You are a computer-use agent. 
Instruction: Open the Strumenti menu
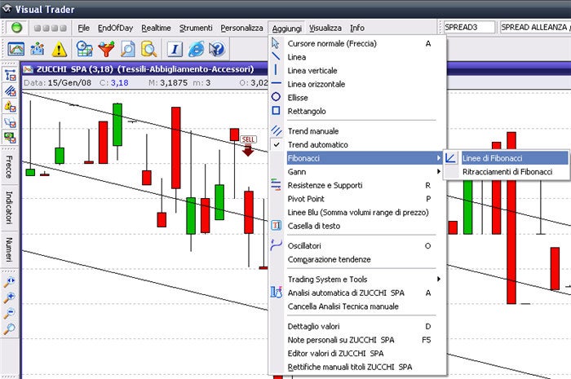[x=196, y=28]
